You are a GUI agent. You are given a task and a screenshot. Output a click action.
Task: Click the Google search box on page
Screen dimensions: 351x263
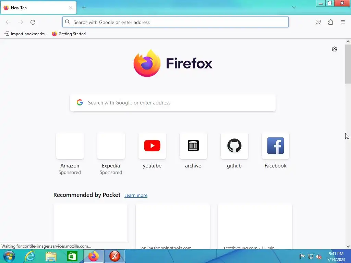(x=173, y=103)
